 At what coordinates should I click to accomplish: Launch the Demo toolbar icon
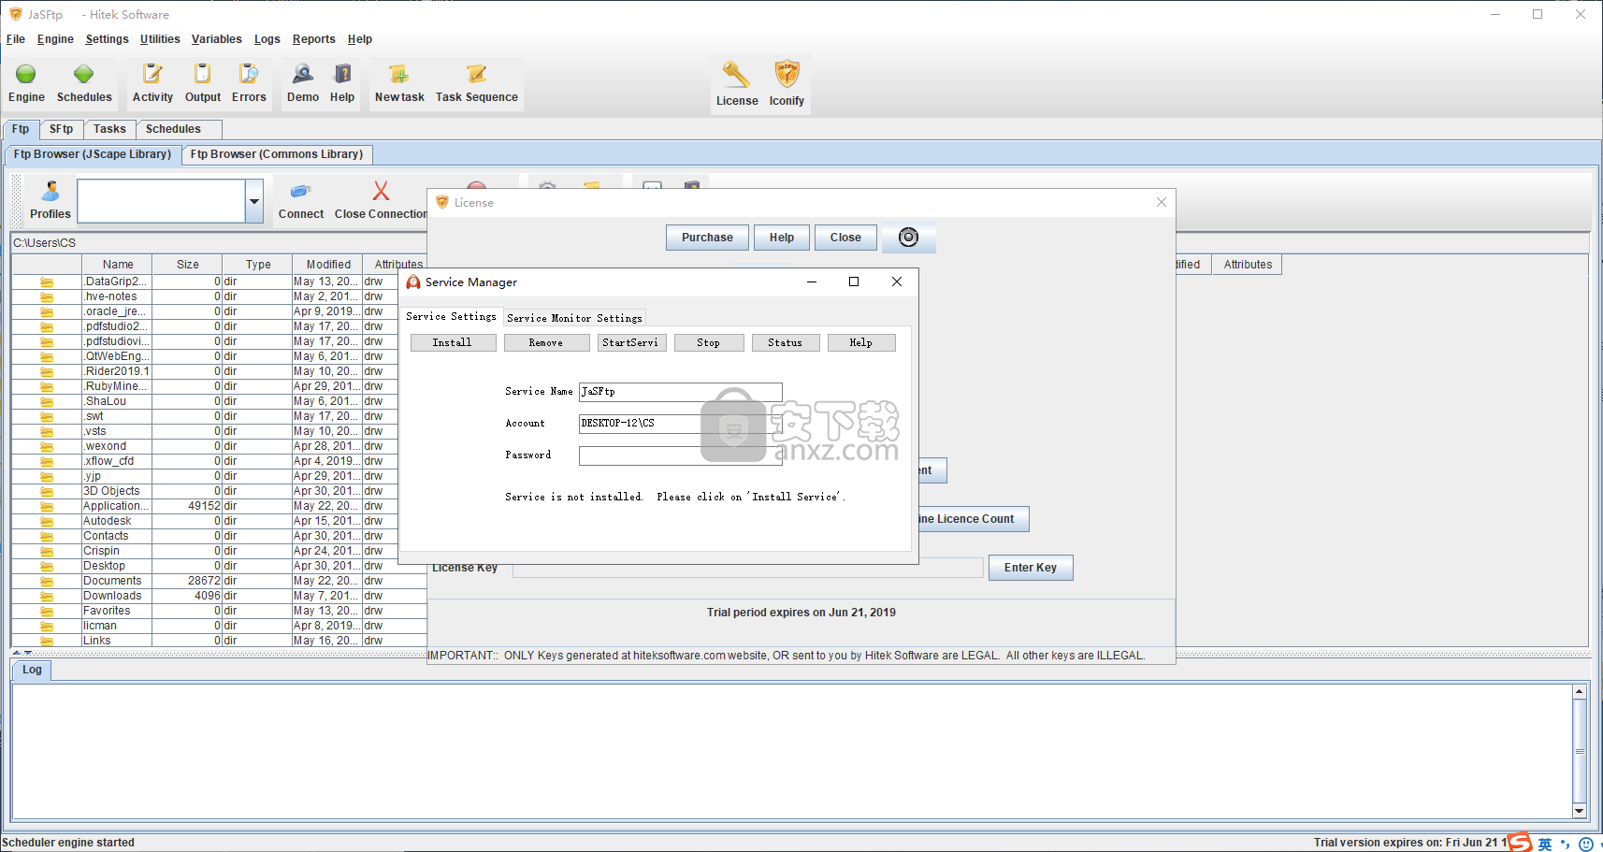[303, 83]
